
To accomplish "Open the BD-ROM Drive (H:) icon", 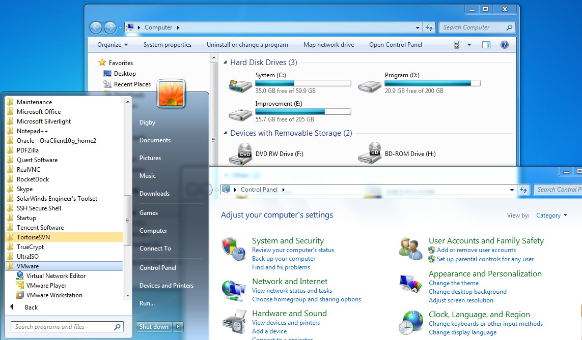I will click(370, 153).
